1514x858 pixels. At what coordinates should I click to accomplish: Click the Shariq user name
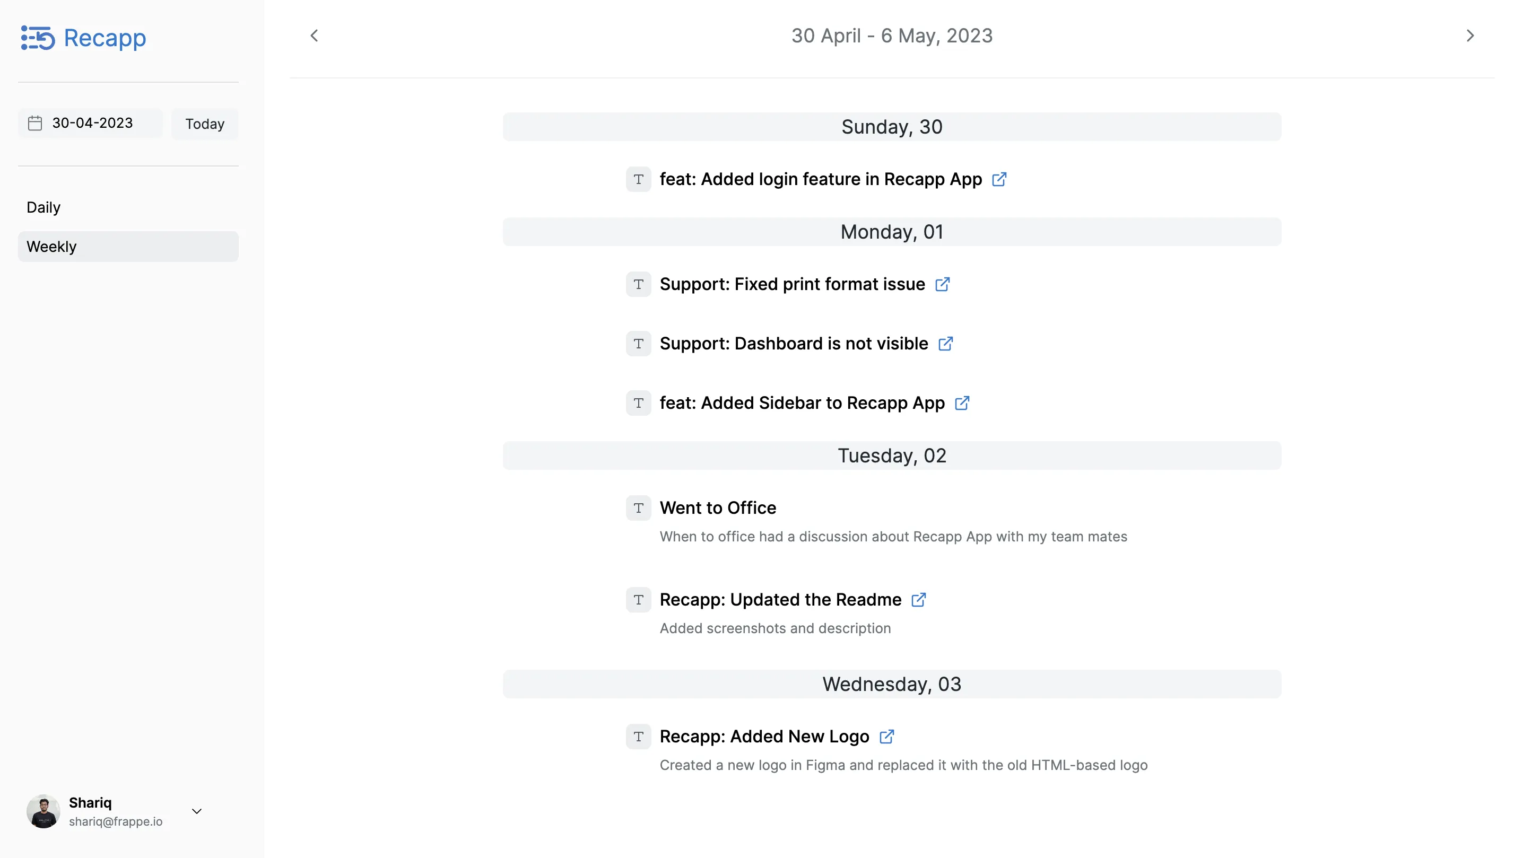click(90, 803)
